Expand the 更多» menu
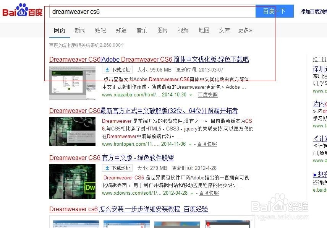Screen dimensions: 327x228 coord(245,31)
